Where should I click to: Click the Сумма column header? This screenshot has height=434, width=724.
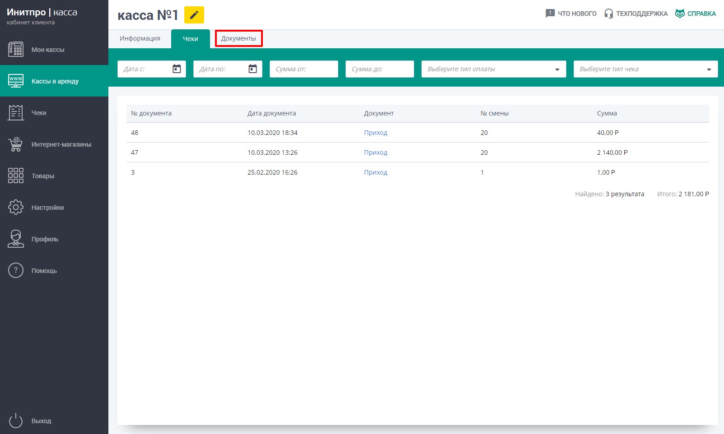coord(607,113)
